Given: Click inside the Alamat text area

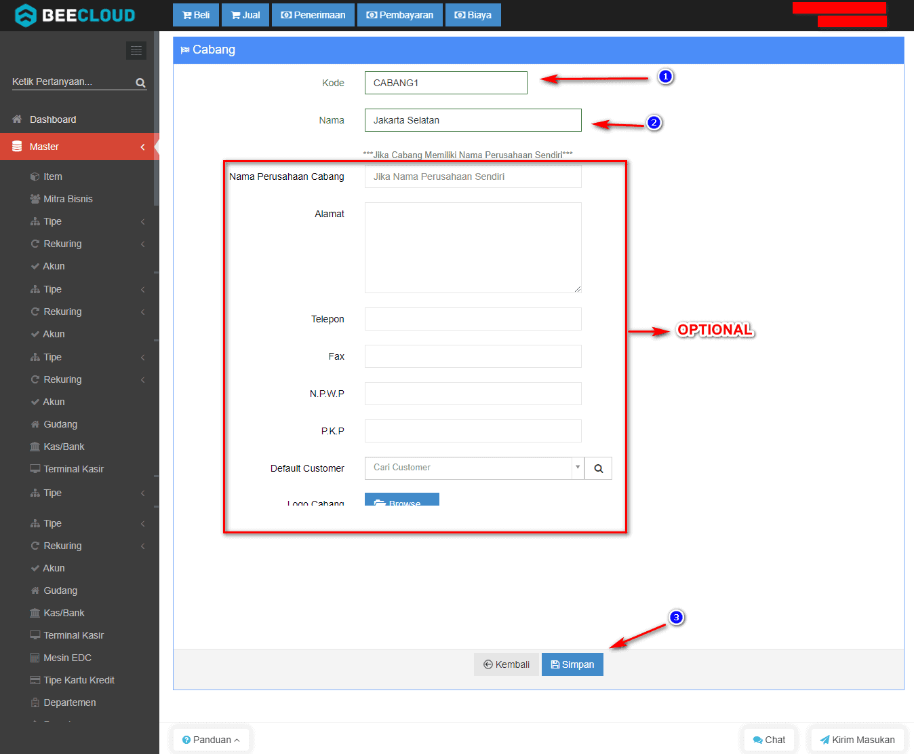Looking at the screenshot, I should click(473, 248).
